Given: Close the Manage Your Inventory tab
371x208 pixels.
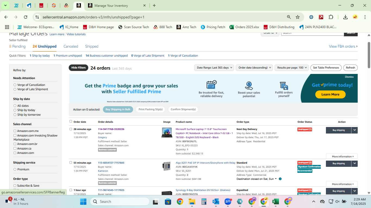Looking at the screenshot, I should (144, 5).
